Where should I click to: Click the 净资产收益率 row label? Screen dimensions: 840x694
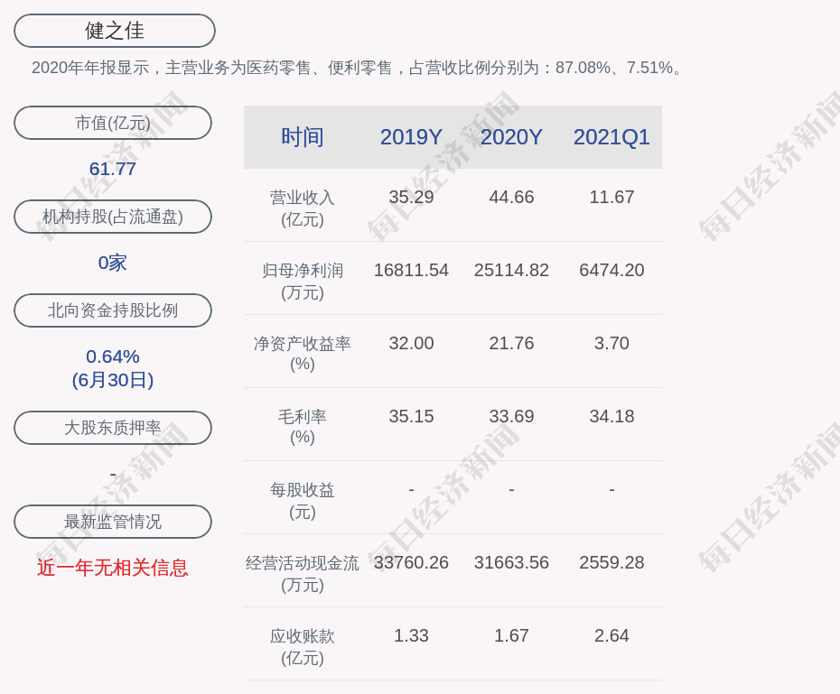tap(303, 354)
